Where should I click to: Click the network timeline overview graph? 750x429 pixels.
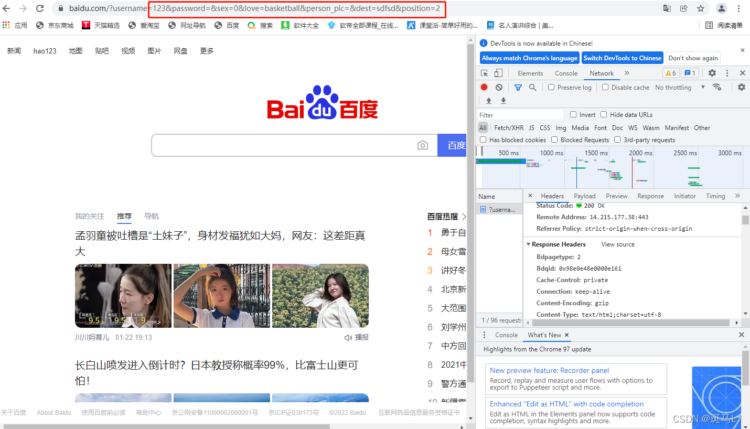[x=613, y=167]
